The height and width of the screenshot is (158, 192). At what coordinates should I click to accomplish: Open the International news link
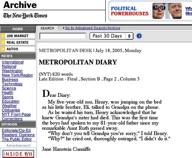point(13,62)
